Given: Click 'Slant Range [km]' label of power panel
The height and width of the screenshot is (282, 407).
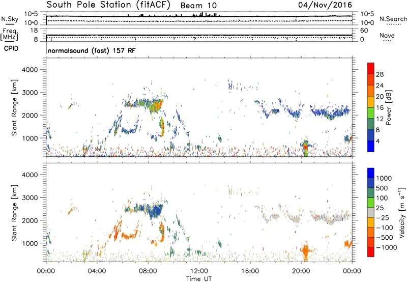Looking at the screenshot, I should [x=14, y=107].
